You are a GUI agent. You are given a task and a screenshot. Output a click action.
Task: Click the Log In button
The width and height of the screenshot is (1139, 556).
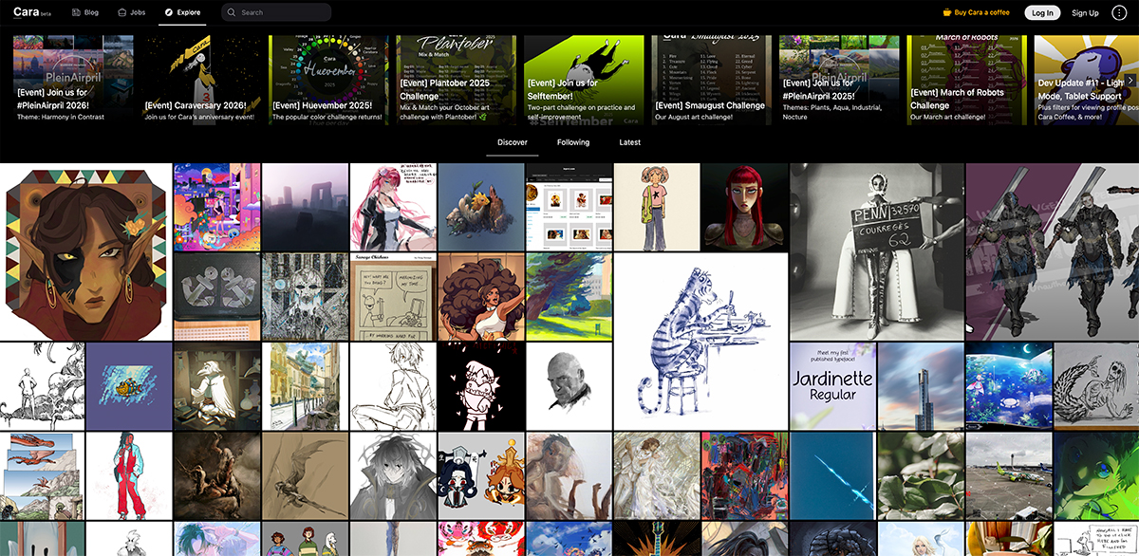1042,12
